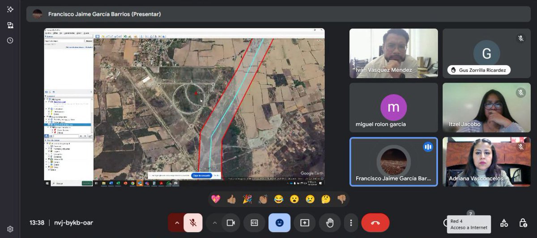Send party popper reaction

(x=247, y=199)
